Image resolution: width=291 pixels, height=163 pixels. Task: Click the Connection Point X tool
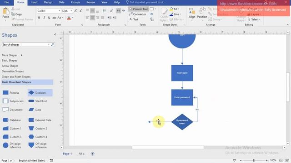pyautogui.click(x=151, y=14)
